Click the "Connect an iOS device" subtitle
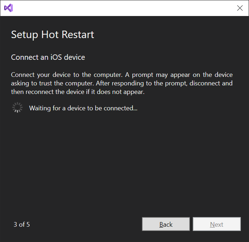Screen dimensions: 249x242 (x=48, y=57)
